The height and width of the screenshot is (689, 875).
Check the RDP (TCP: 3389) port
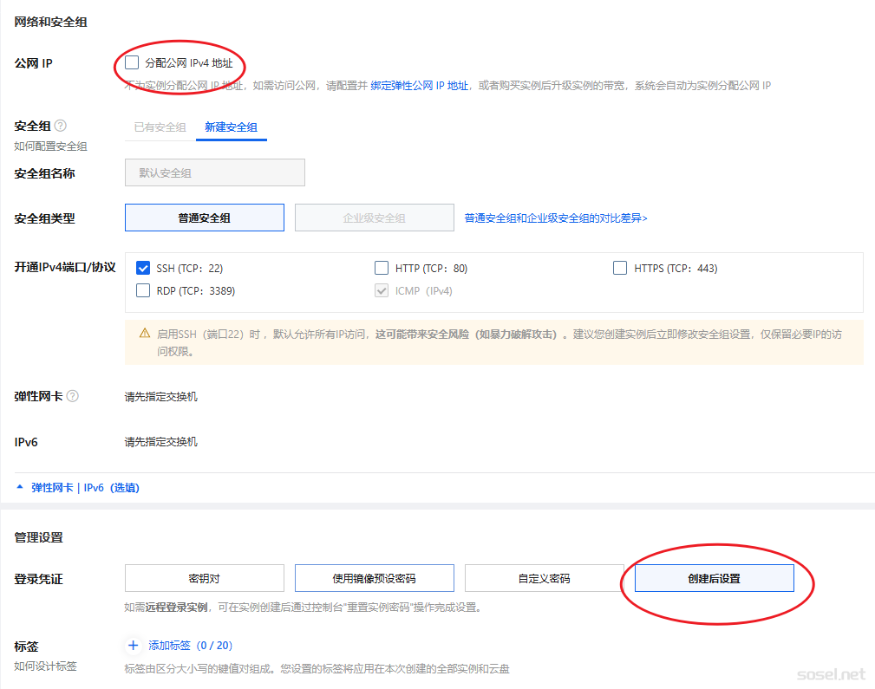pos(144,290)
